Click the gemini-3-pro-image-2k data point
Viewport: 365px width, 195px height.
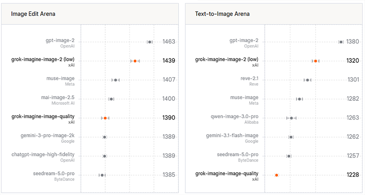tap(104, 137)
